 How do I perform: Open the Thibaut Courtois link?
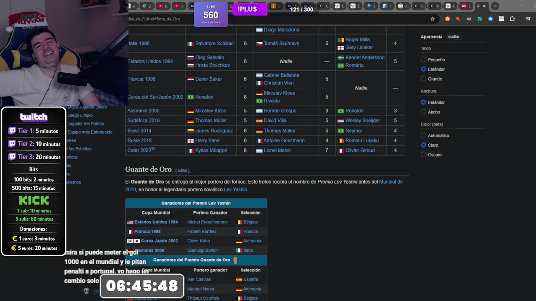pyautogui.click(x=203, y=298)
